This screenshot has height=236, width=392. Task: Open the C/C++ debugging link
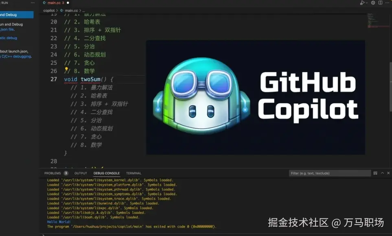pos(16,56)
